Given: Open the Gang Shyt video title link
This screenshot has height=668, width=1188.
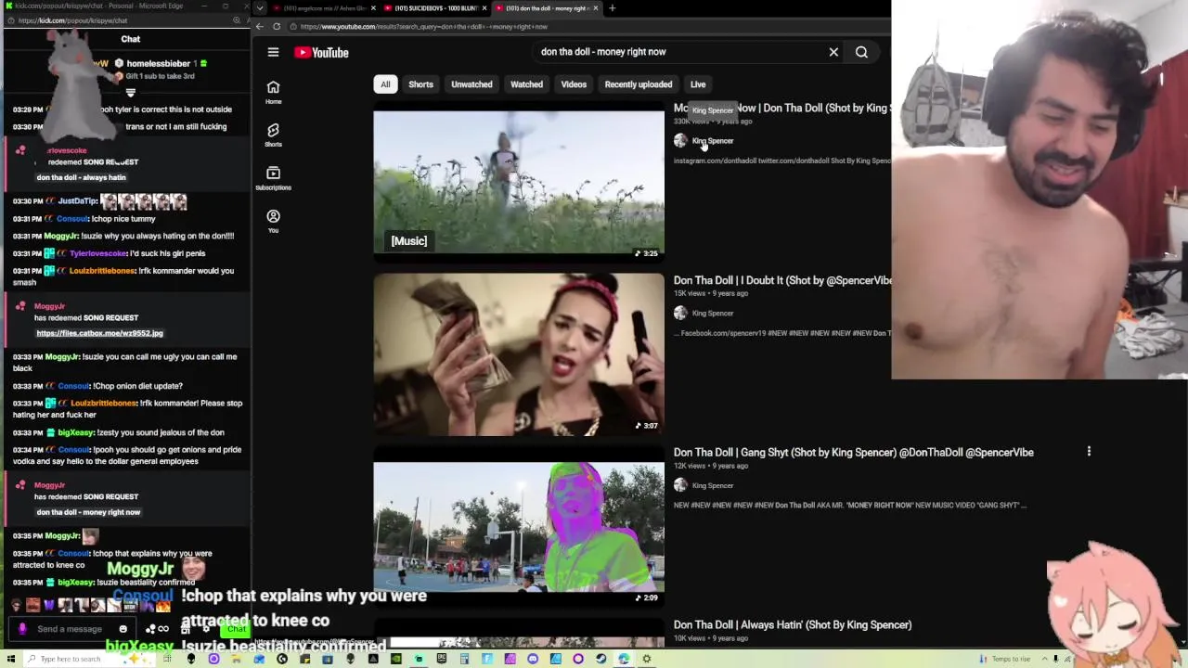Looking at the screenshot, I should point(853,453).
